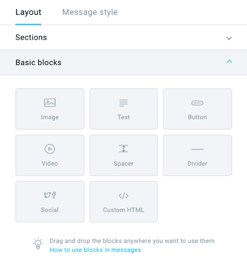Viewport: 247px width, 268px height.
Task: Collapse Basic blocks with the blue chevron
Action: point(229,61)
